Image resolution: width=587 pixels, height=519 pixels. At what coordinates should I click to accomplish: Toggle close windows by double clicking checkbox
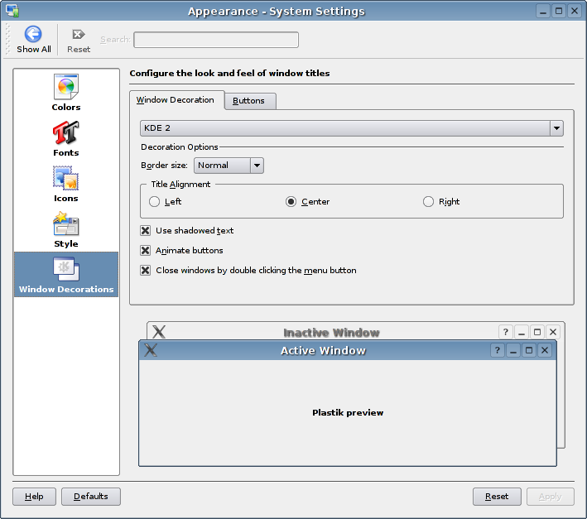[x=145, y=270]
